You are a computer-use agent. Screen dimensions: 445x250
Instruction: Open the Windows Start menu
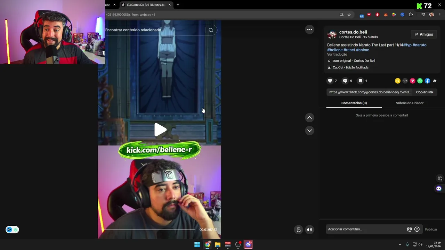point(197,244)
